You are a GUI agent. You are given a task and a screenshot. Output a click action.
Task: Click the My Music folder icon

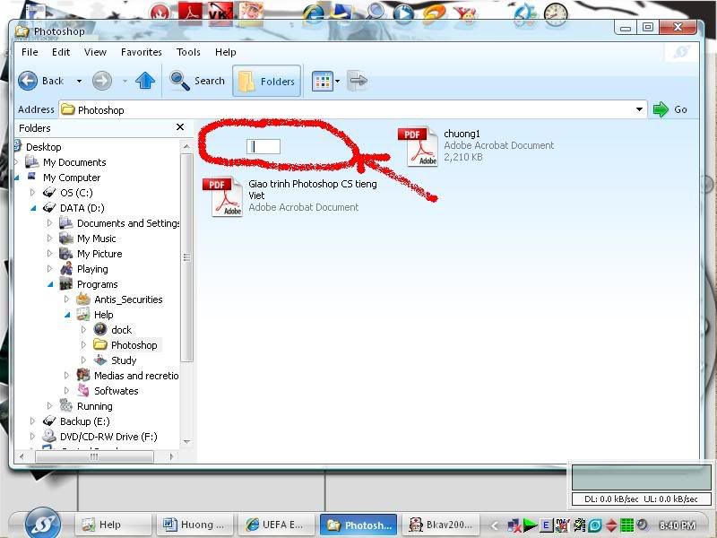[66, 239]
